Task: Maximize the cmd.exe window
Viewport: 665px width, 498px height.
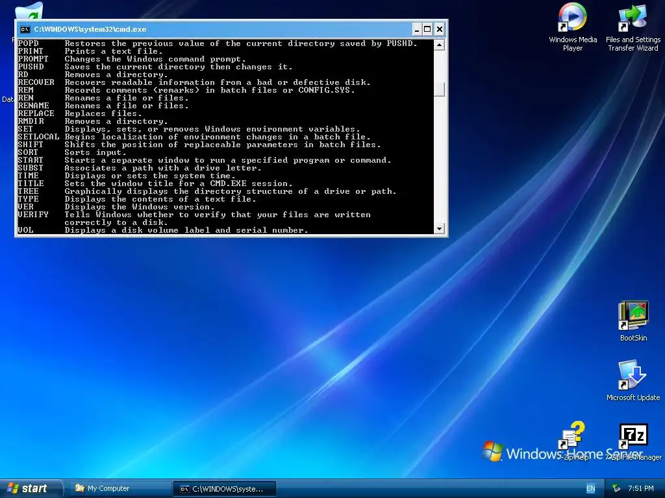Action: (x=427, y=29)
